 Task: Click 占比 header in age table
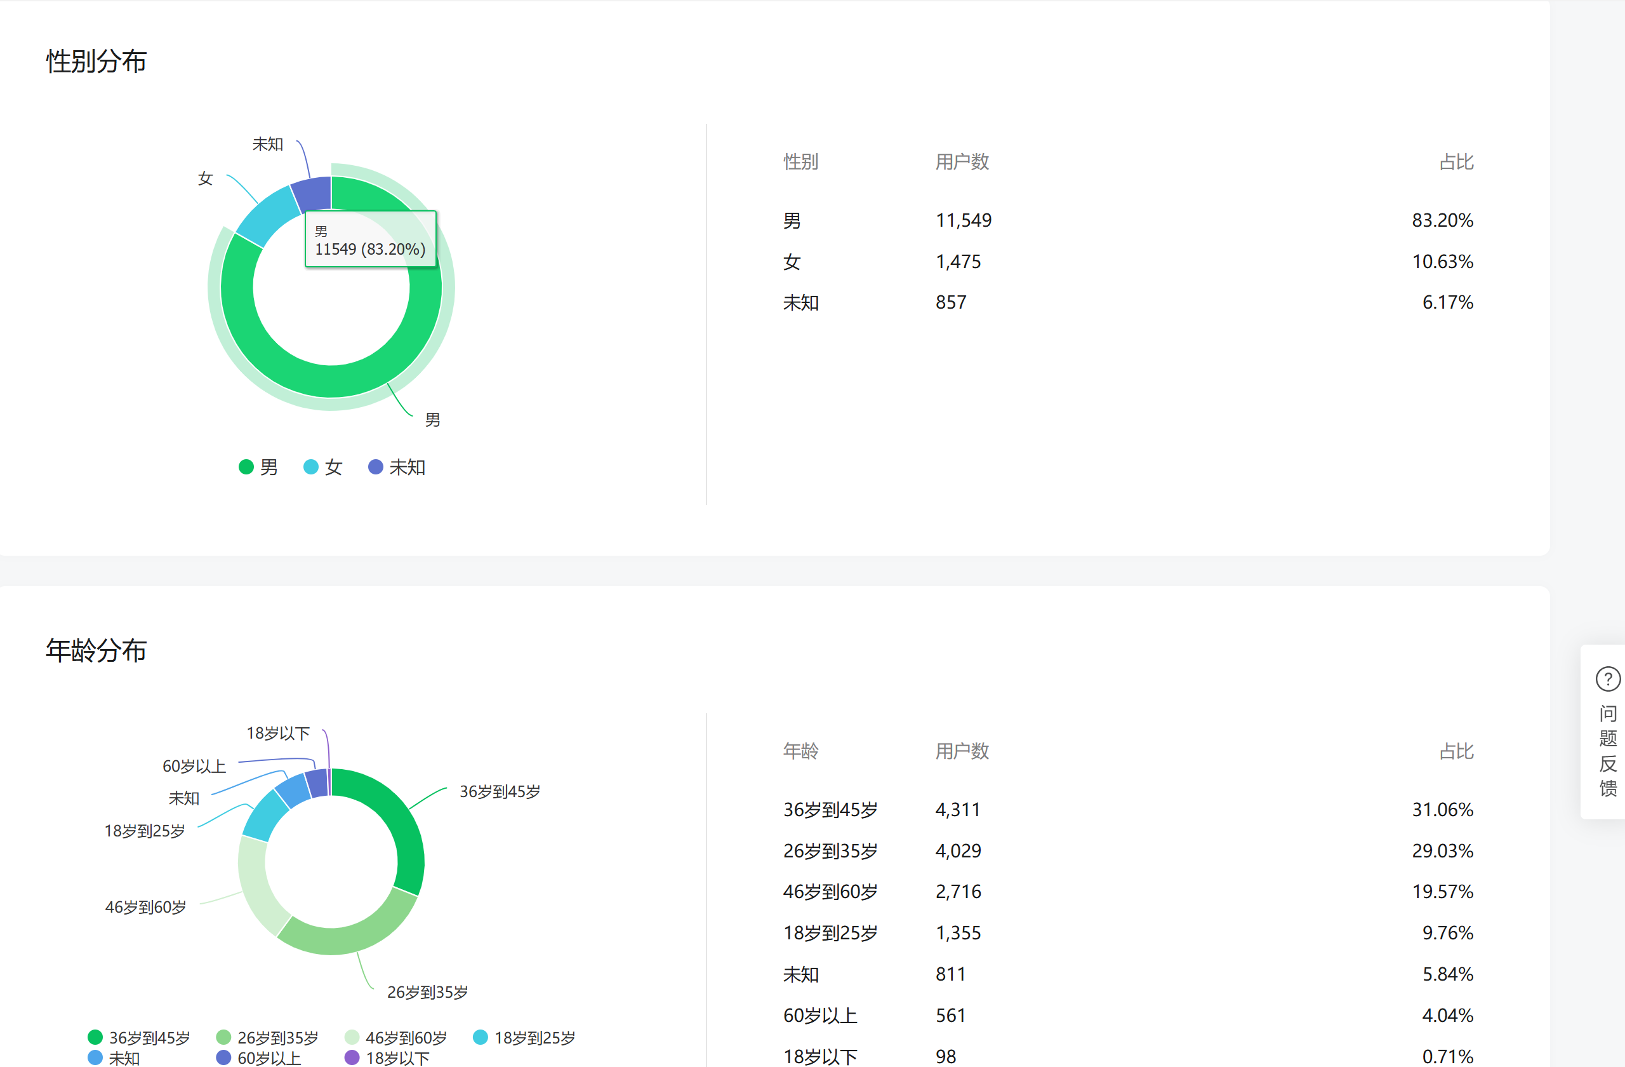pos(1456,751)
